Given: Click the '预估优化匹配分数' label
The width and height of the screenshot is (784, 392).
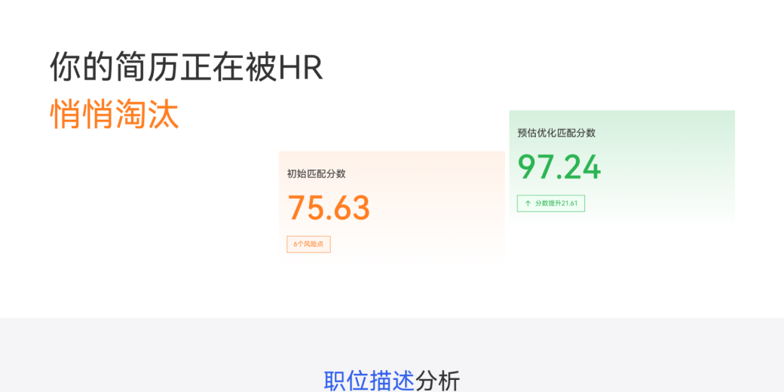Looking at the screenshot, I should [x=556, y=133].
